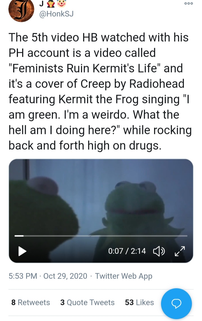202x321 pixels.
Task: Play the Kermit video
Action: pos(22,251)
